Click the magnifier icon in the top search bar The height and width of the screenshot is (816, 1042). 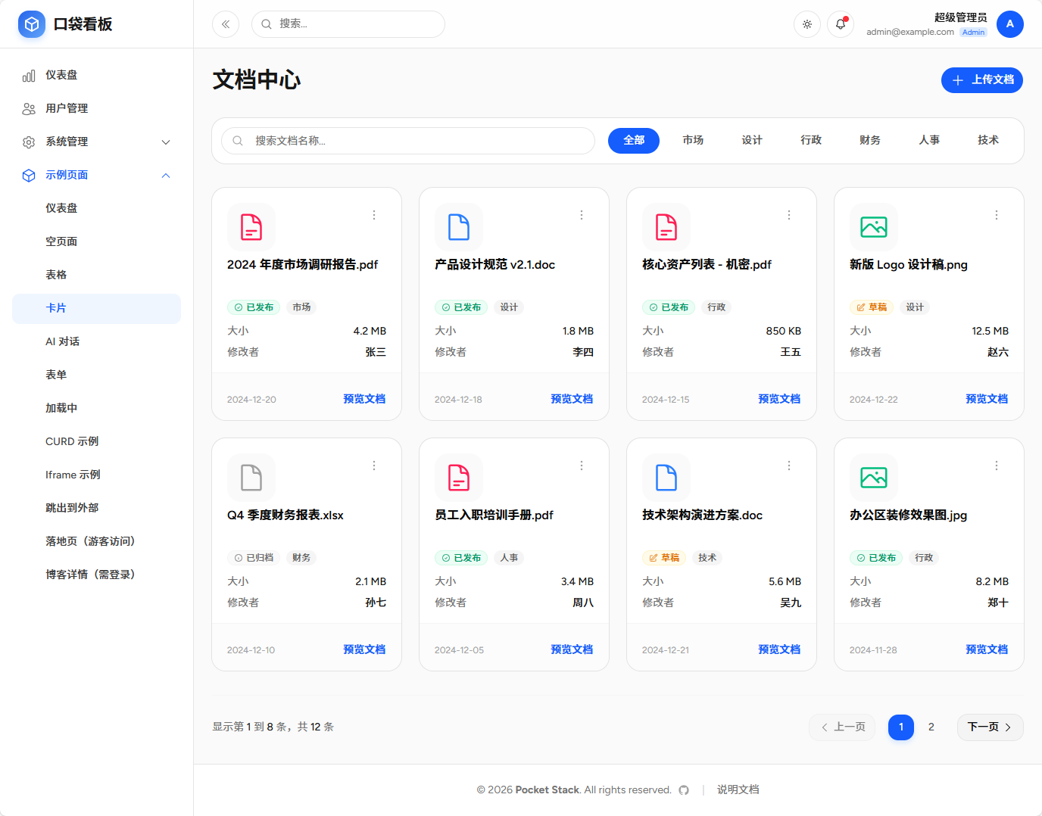pyautogui.click(x=265, y=23)
